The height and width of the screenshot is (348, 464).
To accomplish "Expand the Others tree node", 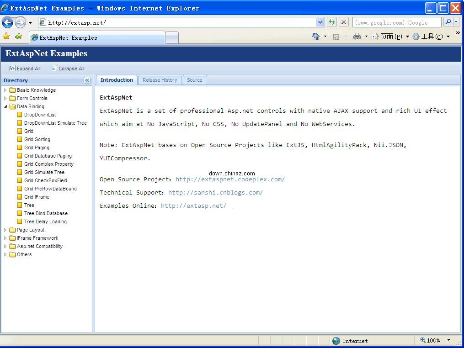I will coord(5,254).
